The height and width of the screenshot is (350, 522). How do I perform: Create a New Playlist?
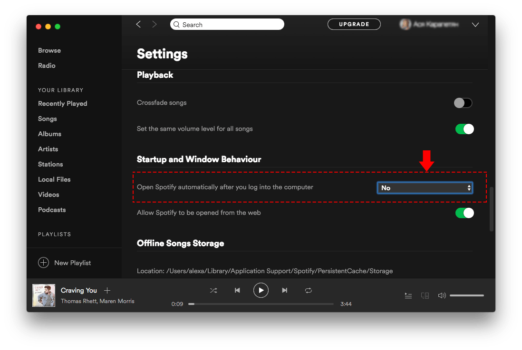pyautogui.click(x=73, y=263)
